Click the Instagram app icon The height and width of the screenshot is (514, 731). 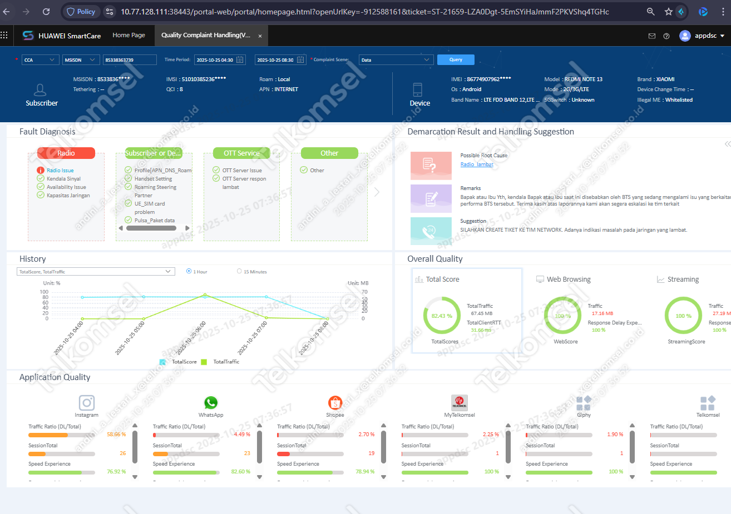tap(87, 402)
